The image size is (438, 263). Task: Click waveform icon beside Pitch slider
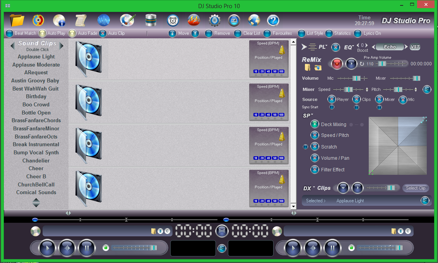tap(426, 89)
